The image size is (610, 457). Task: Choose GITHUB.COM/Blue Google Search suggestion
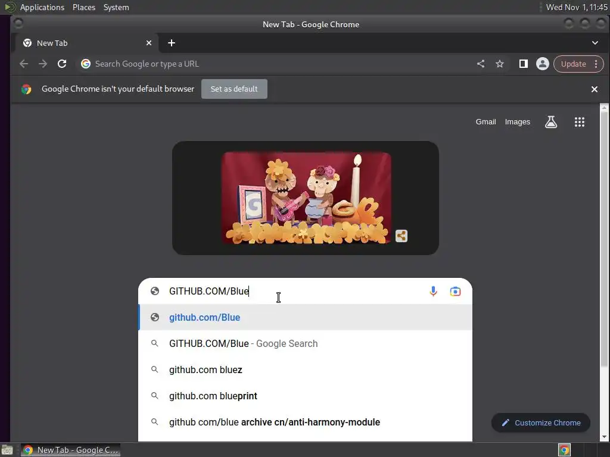point(306,343)
